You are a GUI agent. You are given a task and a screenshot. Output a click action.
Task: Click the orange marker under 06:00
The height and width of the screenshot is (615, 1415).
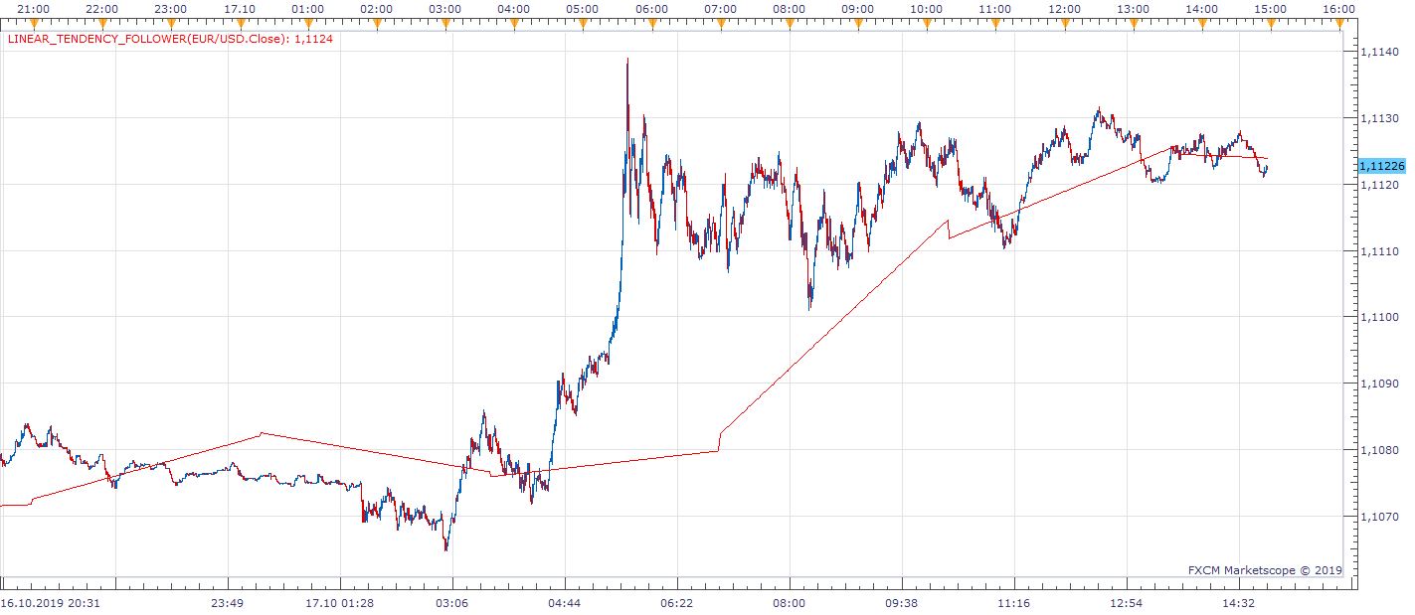click(x=651, y=24)
